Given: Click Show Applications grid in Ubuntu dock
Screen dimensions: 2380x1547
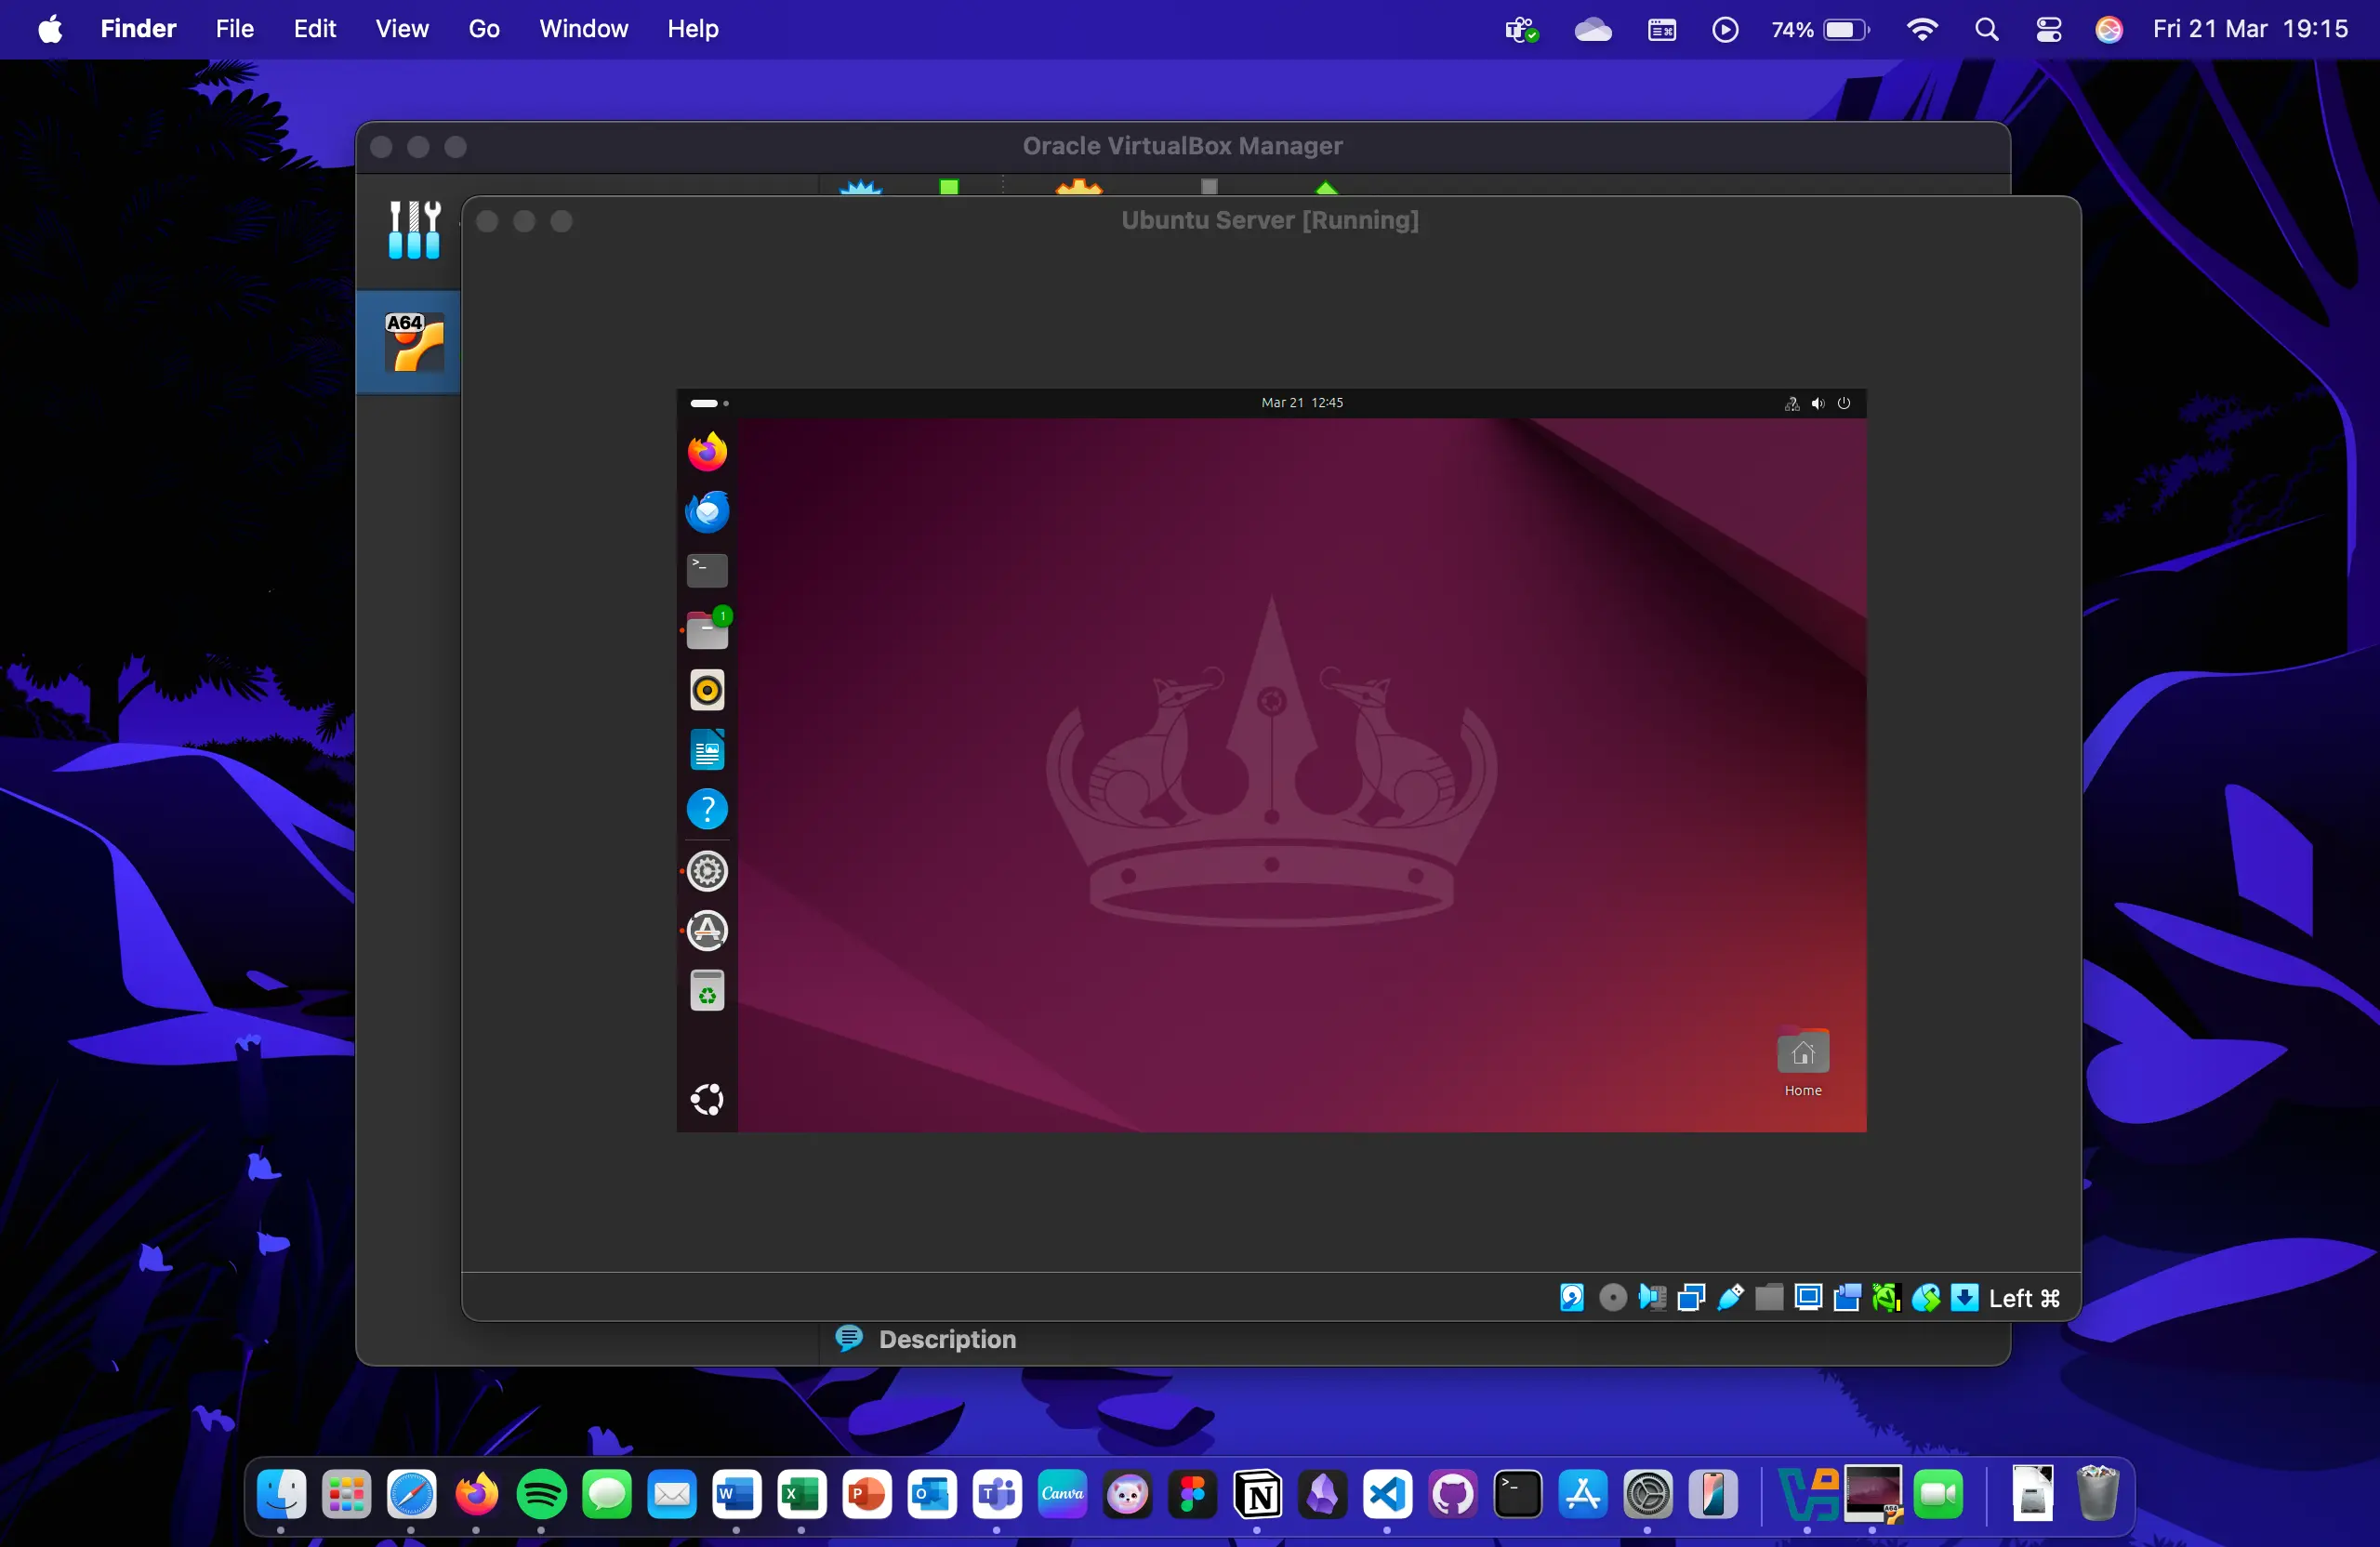Looking at the screenshot, I should [707, 1099].
